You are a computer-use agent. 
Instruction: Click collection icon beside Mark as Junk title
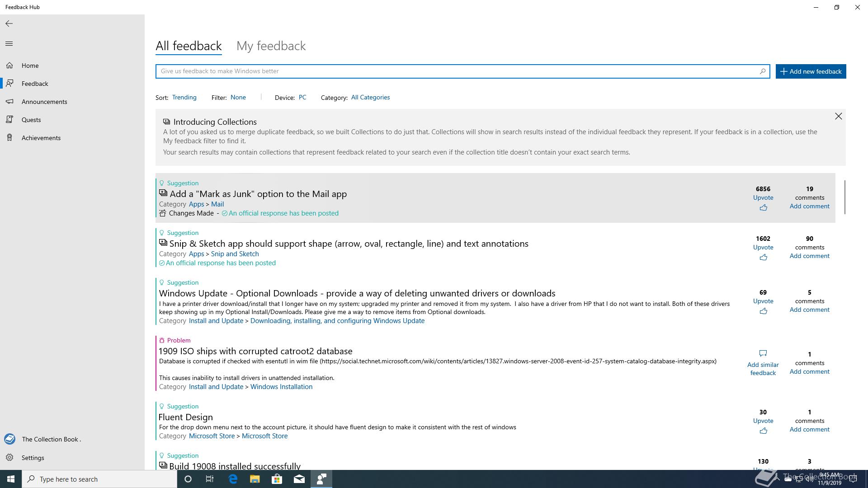tap(163, 193)
